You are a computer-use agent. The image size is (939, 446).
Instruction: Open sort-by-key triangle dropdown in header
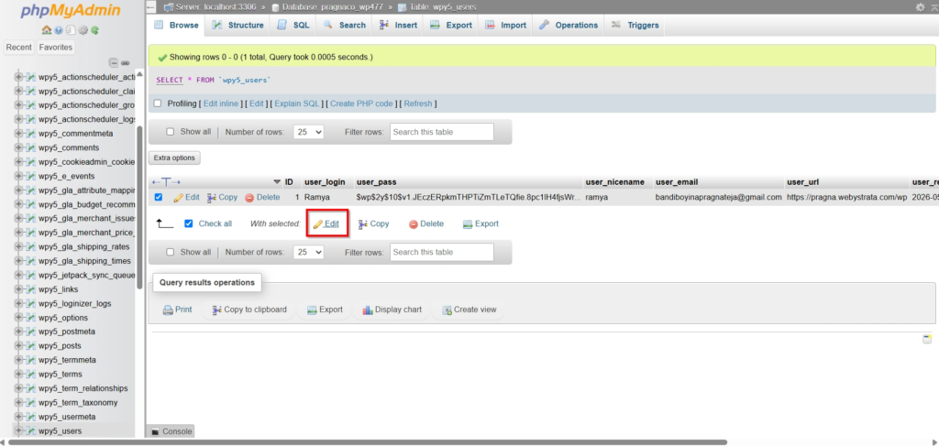coord(277,181)
